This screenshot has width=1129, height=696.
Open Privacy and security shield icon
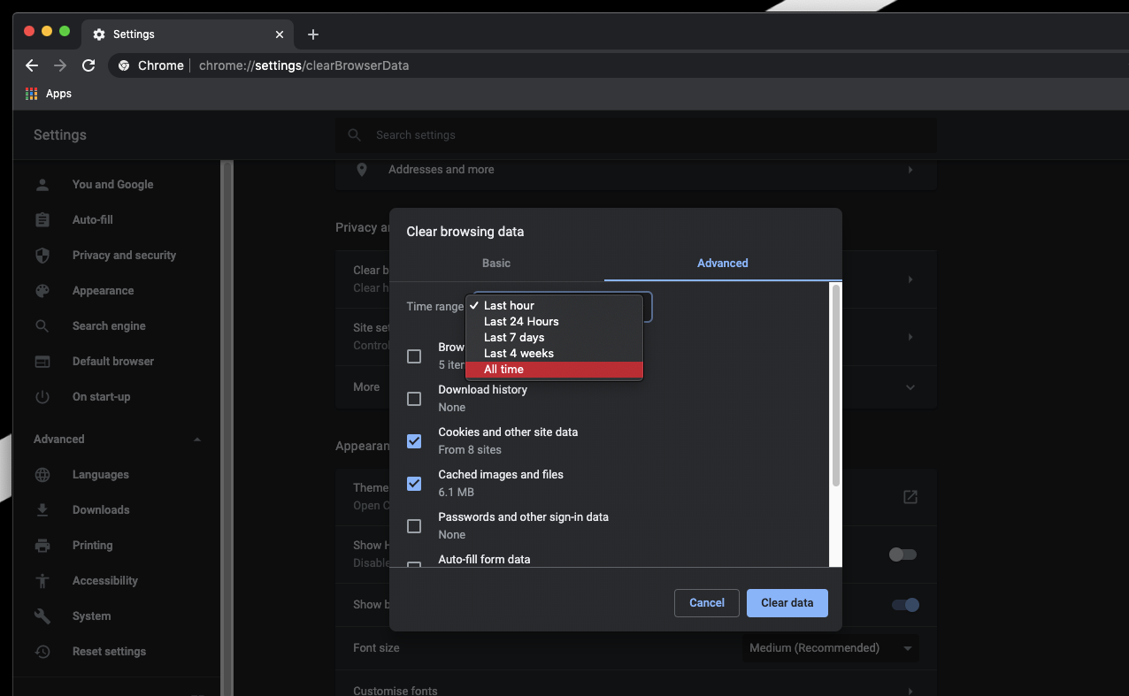click(x=42, y=256)
